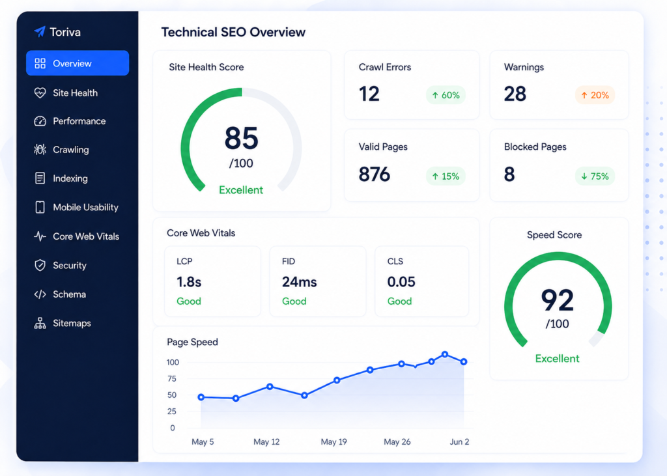Open the CLS 0.05 card
This screenshot has height=476, width=667.
click(x=422, y=281)
